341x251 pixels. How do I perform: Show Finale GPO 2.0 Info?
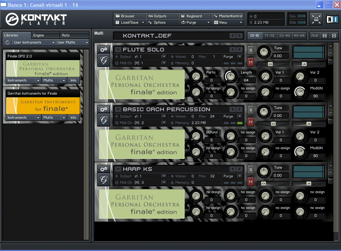73,80
